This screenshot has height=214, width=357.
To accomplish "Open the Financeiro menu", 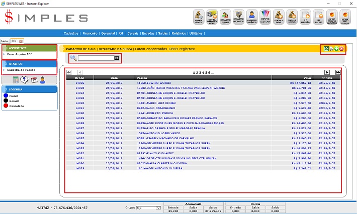I will (91, 33).
